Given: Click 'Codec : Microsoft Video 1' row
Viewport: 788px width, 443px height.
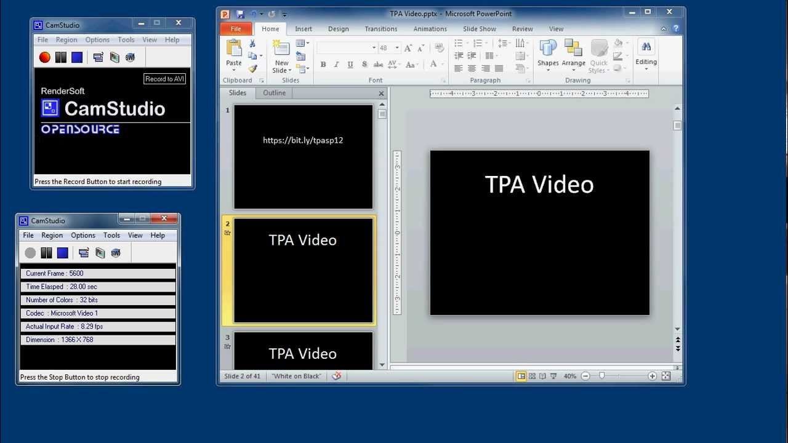Looking at the screenshot, I should coord(98,313).
